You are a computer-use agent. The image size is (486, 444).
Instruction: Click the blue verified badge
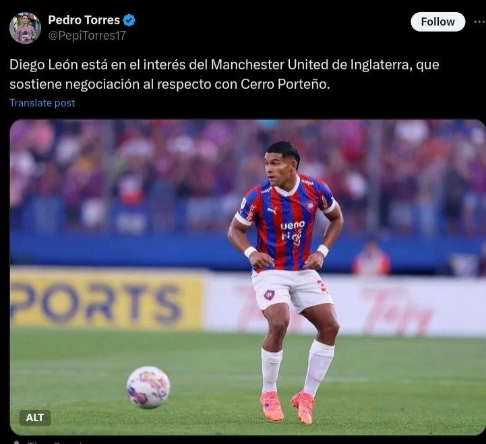pos(129,20)
